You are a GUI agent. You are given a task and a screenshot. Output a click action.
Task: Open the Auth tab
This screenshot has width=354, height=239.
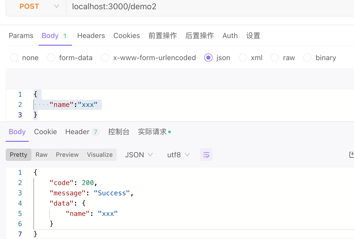tap(230, 35)
